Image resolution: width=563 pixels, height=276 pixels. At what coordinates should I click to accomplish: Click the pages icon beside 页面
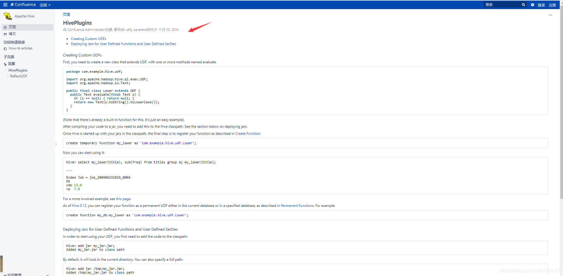pyautogui.click(x=5, y=27)
